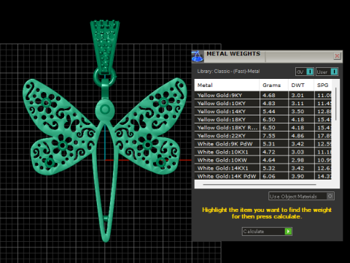Select the Yellow Gold:18KY row
Image resolution: width=350 pixels, height=263 pixels.
pyautogui.click(x=263, y=120)
